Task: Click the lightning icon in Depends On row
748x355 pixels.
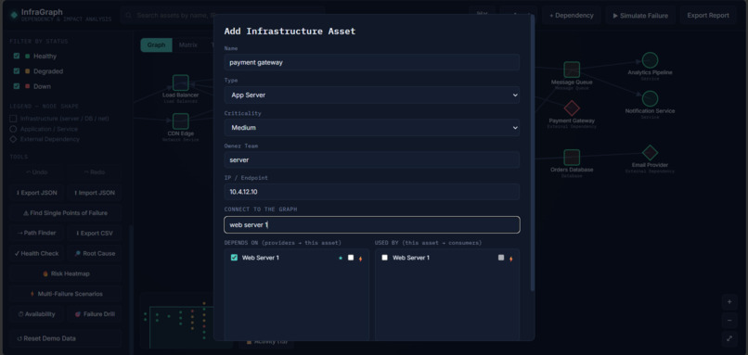Action: [361, 259]
